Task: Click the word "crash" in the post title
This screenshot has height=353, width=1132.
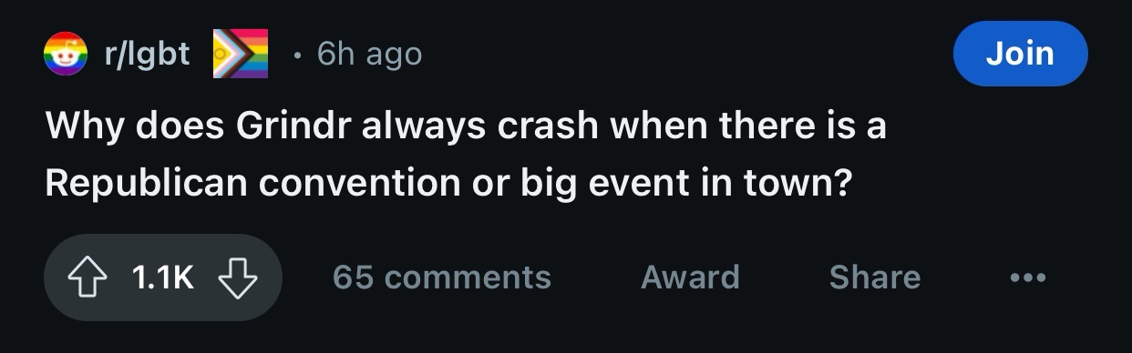Action: [x=543, y=126]
